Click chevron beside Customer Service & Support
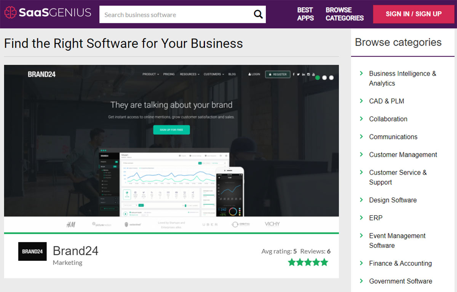 361,172
